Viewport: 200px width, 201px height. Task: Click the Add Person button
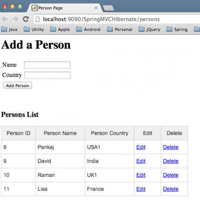pos(17,85)
